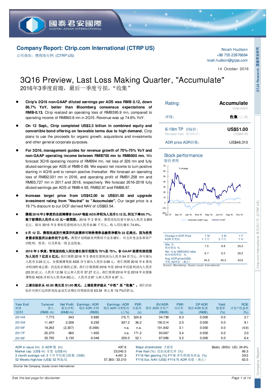Screen dimensions: 275x389
Task: Select headline 3Q16 Preview, Last Loss Making Quarter
Action: tap(122, 80)
